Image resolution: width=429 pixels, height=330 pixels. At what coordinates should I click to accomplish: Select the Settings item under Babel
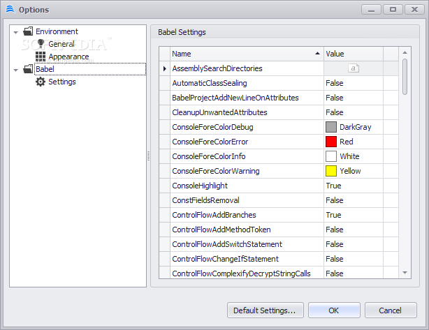coord(62,82)
